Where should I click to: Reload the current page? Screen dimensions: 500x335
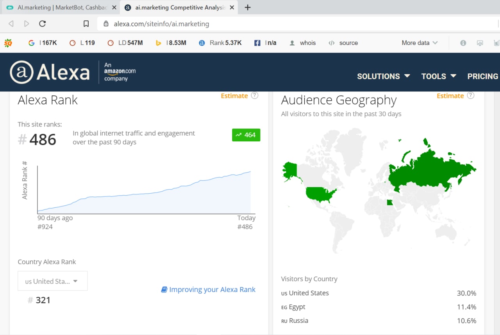[x=43, y=24]
